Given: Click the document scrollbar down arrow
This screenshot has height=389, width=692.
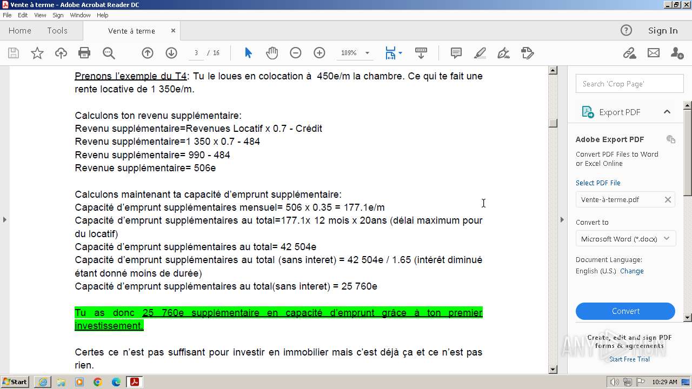Looking at the screenshot, I should coord(553,370).
